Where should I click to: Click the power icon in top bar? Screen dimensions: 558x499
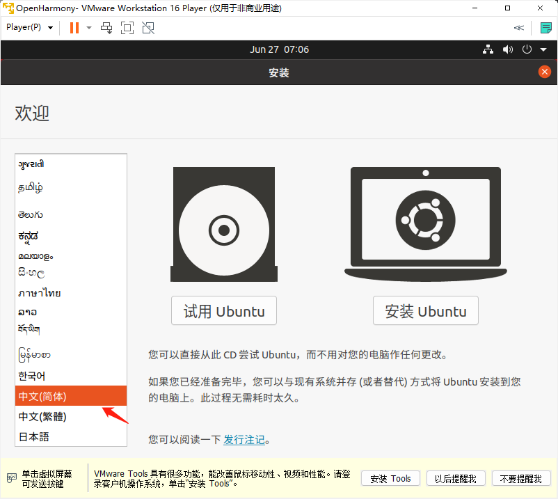527,50
